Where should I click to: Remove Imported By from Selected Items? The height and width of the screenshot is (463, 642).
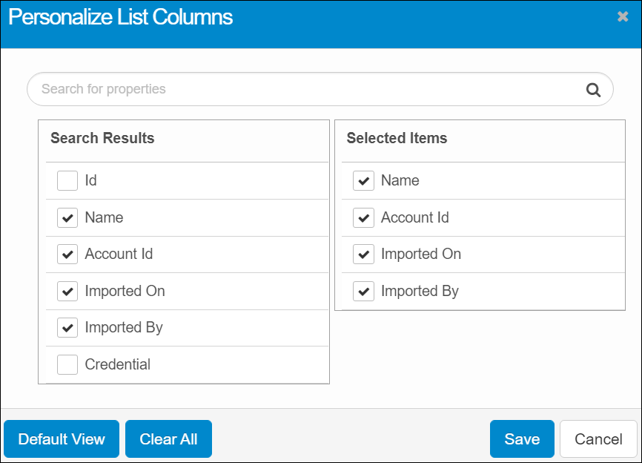click(363, 291)
